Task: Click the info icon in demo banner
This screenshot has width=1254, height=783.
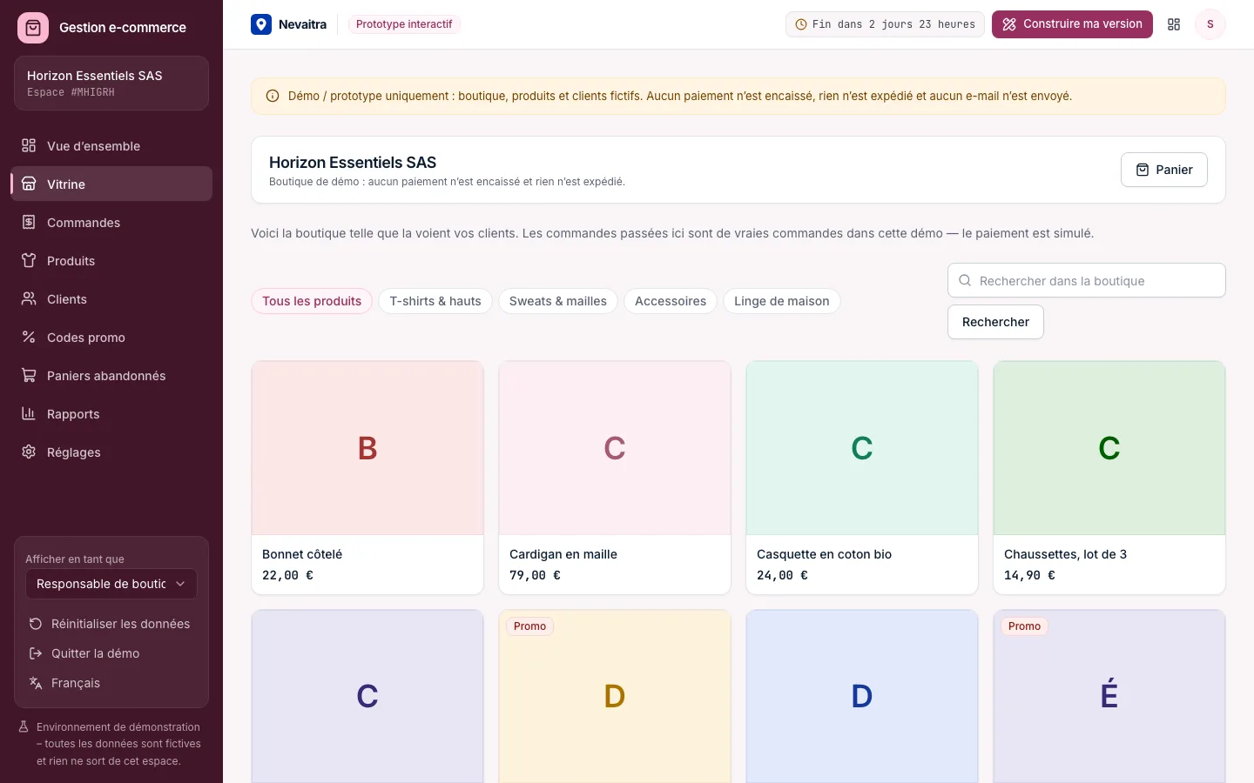Action: 273,97
